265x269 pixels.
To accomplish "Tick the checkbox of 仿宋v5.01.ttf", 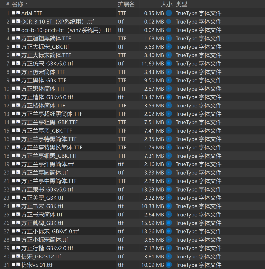I will (13, 265).
